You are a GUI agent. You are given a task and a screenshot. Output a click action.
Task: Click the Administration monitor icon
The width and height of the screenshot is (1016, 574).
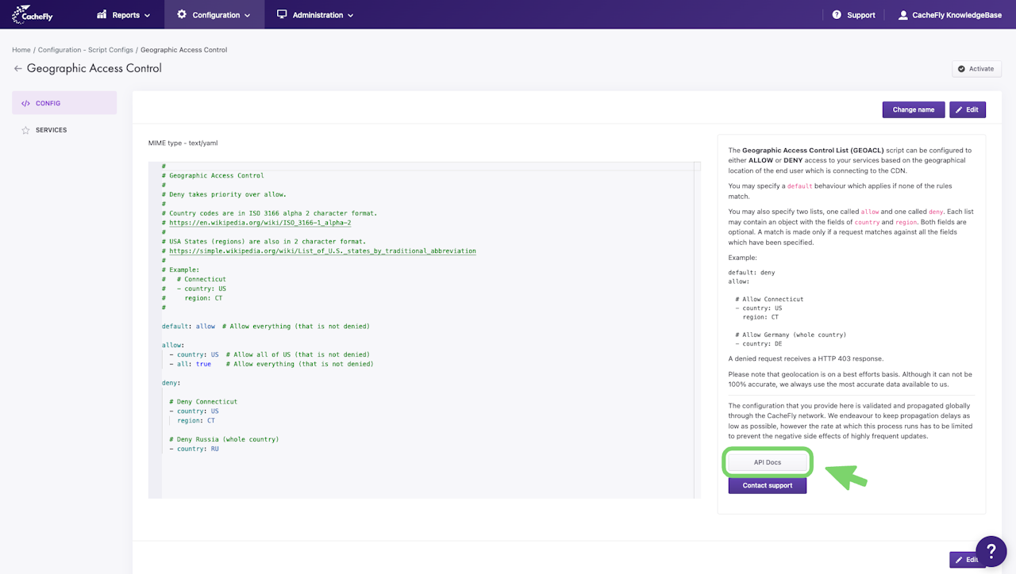coord(282,14)
